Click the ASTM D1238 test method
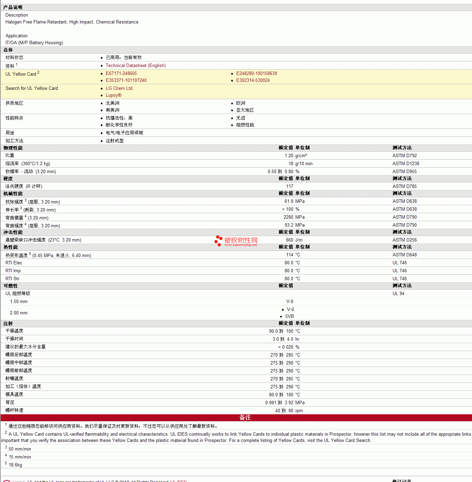The image size is (472, 482). [406, 164]
